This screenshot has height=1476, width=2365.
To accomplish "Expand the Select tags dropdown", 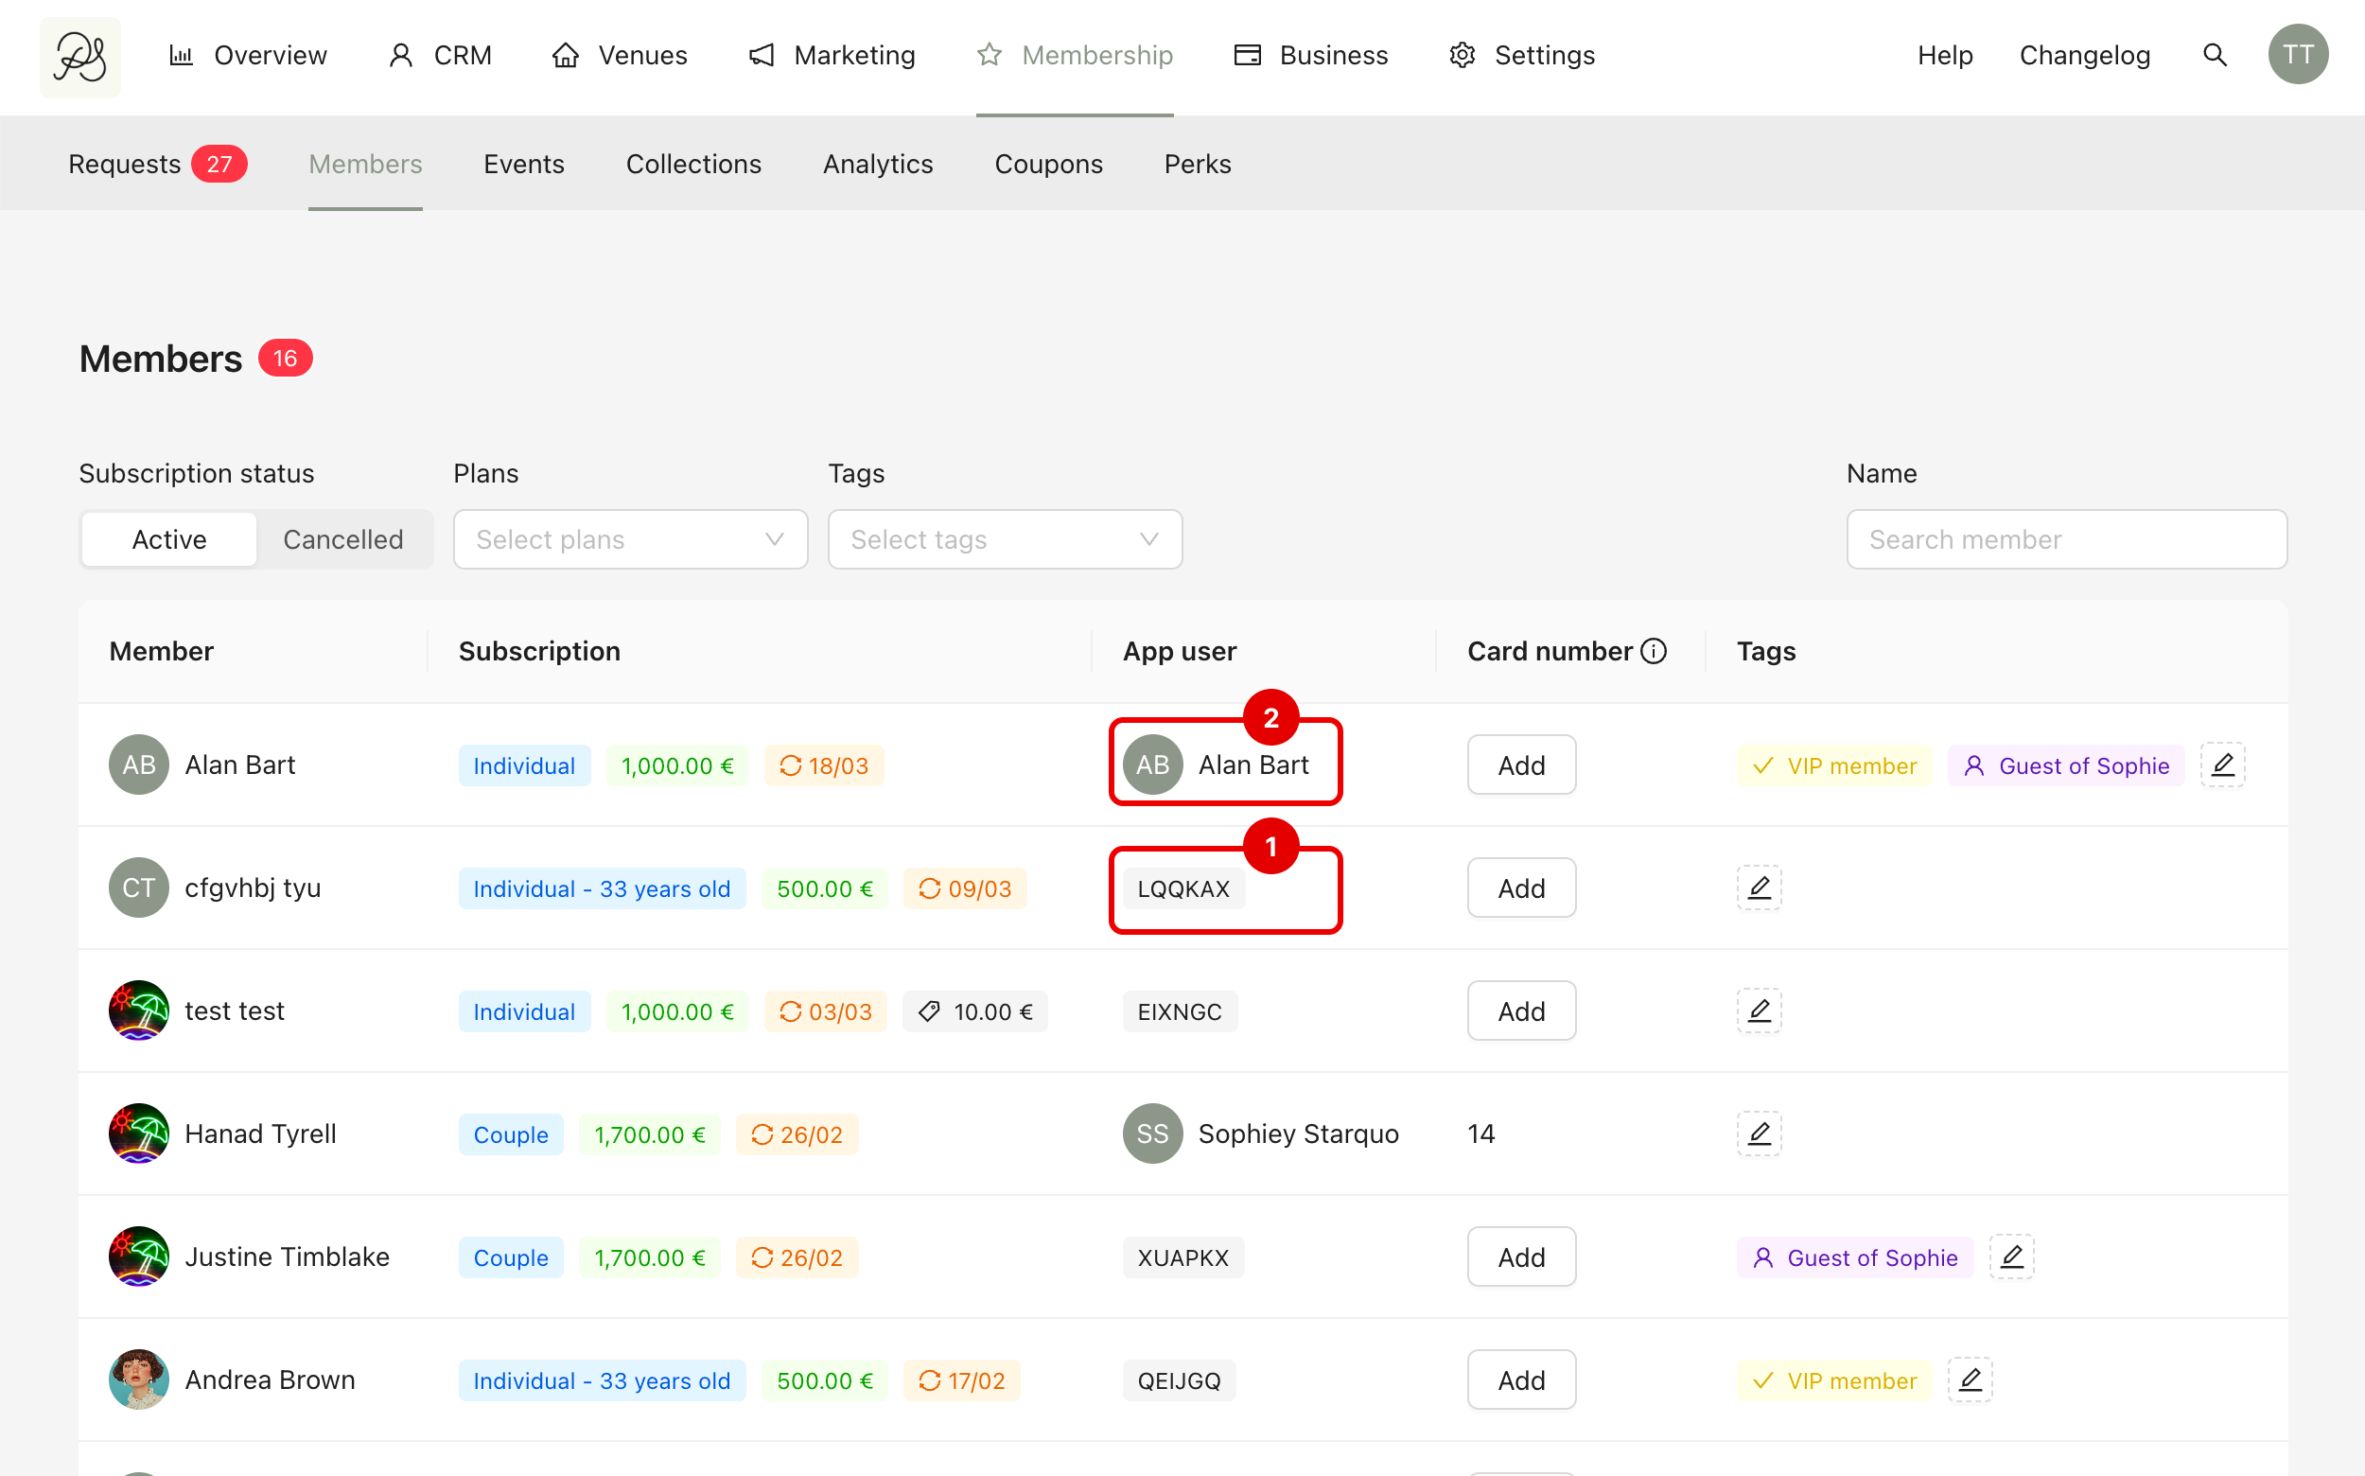I will click(x=1005, y=540).
